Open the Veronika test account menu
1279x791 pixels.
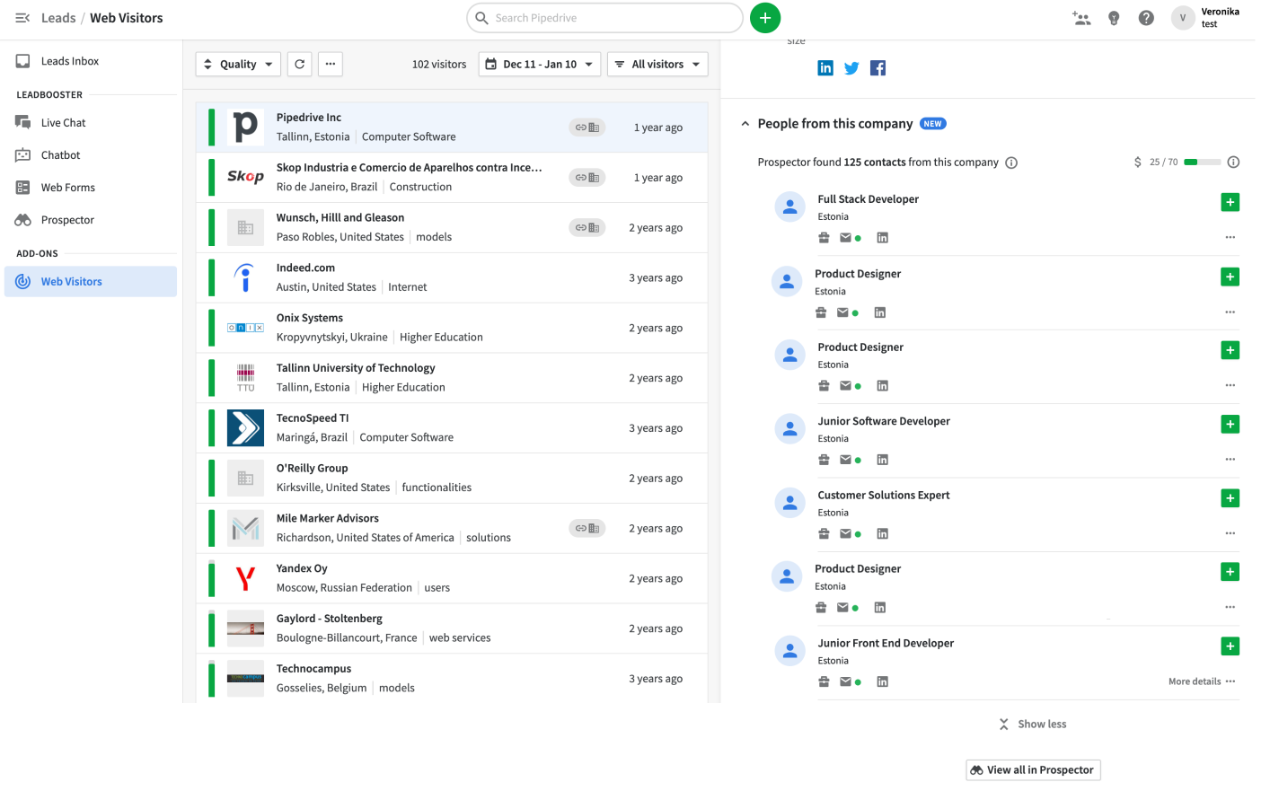pyautogui.click(x=1206, y=18)
